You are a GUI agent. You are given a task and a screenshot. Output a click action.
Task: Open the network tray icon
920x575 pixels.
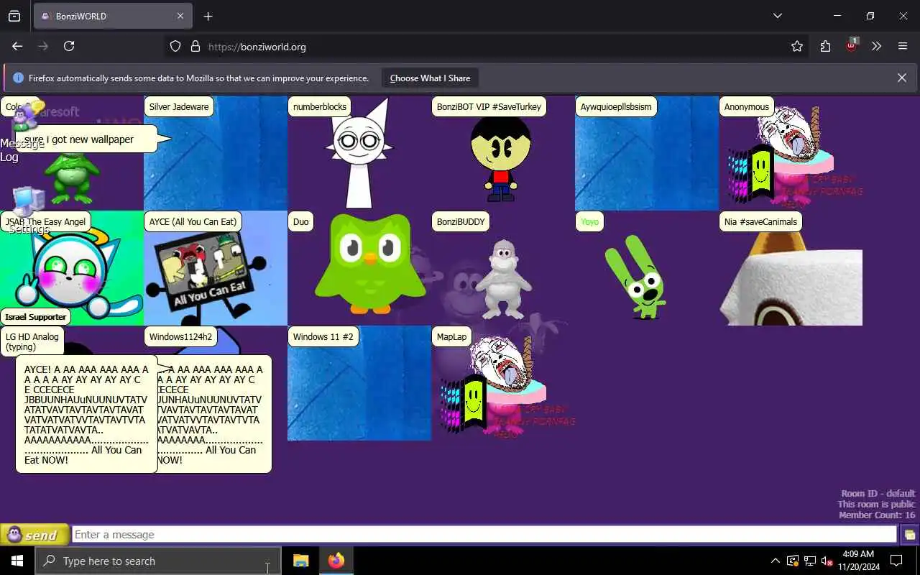[x=810, y=561]
